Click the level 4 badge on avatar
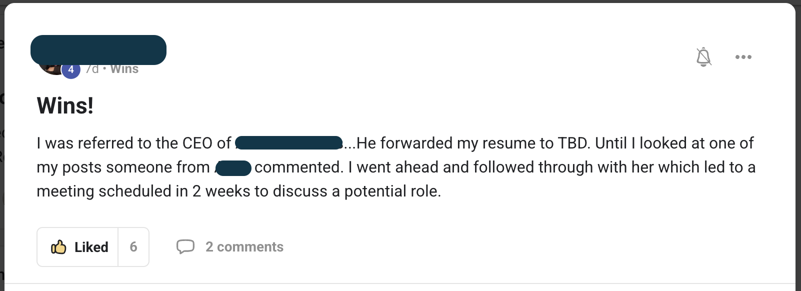 71,70
